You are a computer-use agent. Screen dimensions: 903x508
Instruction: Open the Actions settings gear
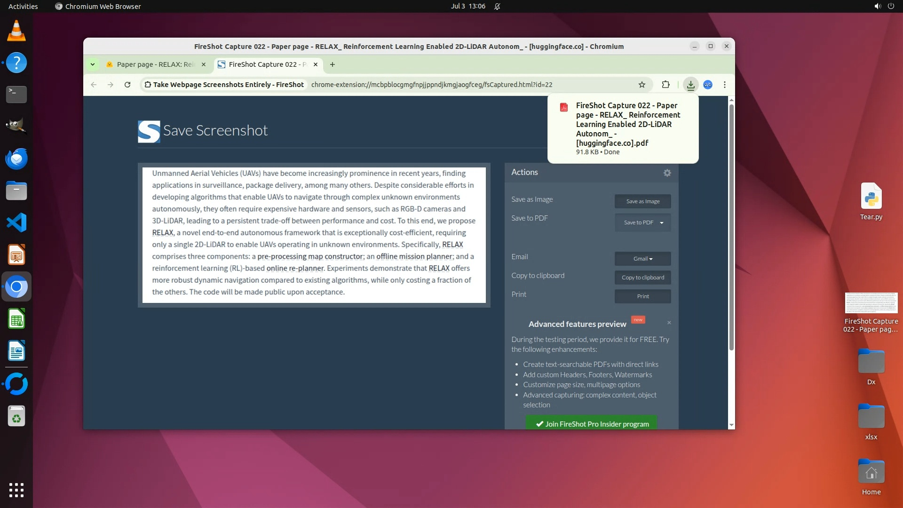[x=667, y=173]
